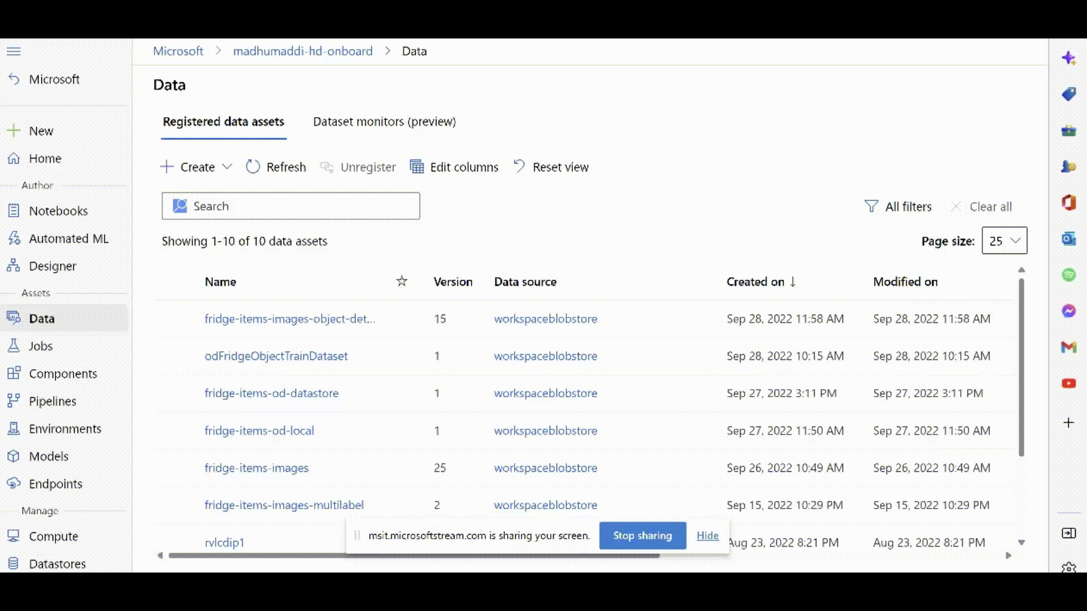This screenshot has width=1087, height=611.
Task: Select Pipelines from sidebar menu
Action: click(52, 401)
